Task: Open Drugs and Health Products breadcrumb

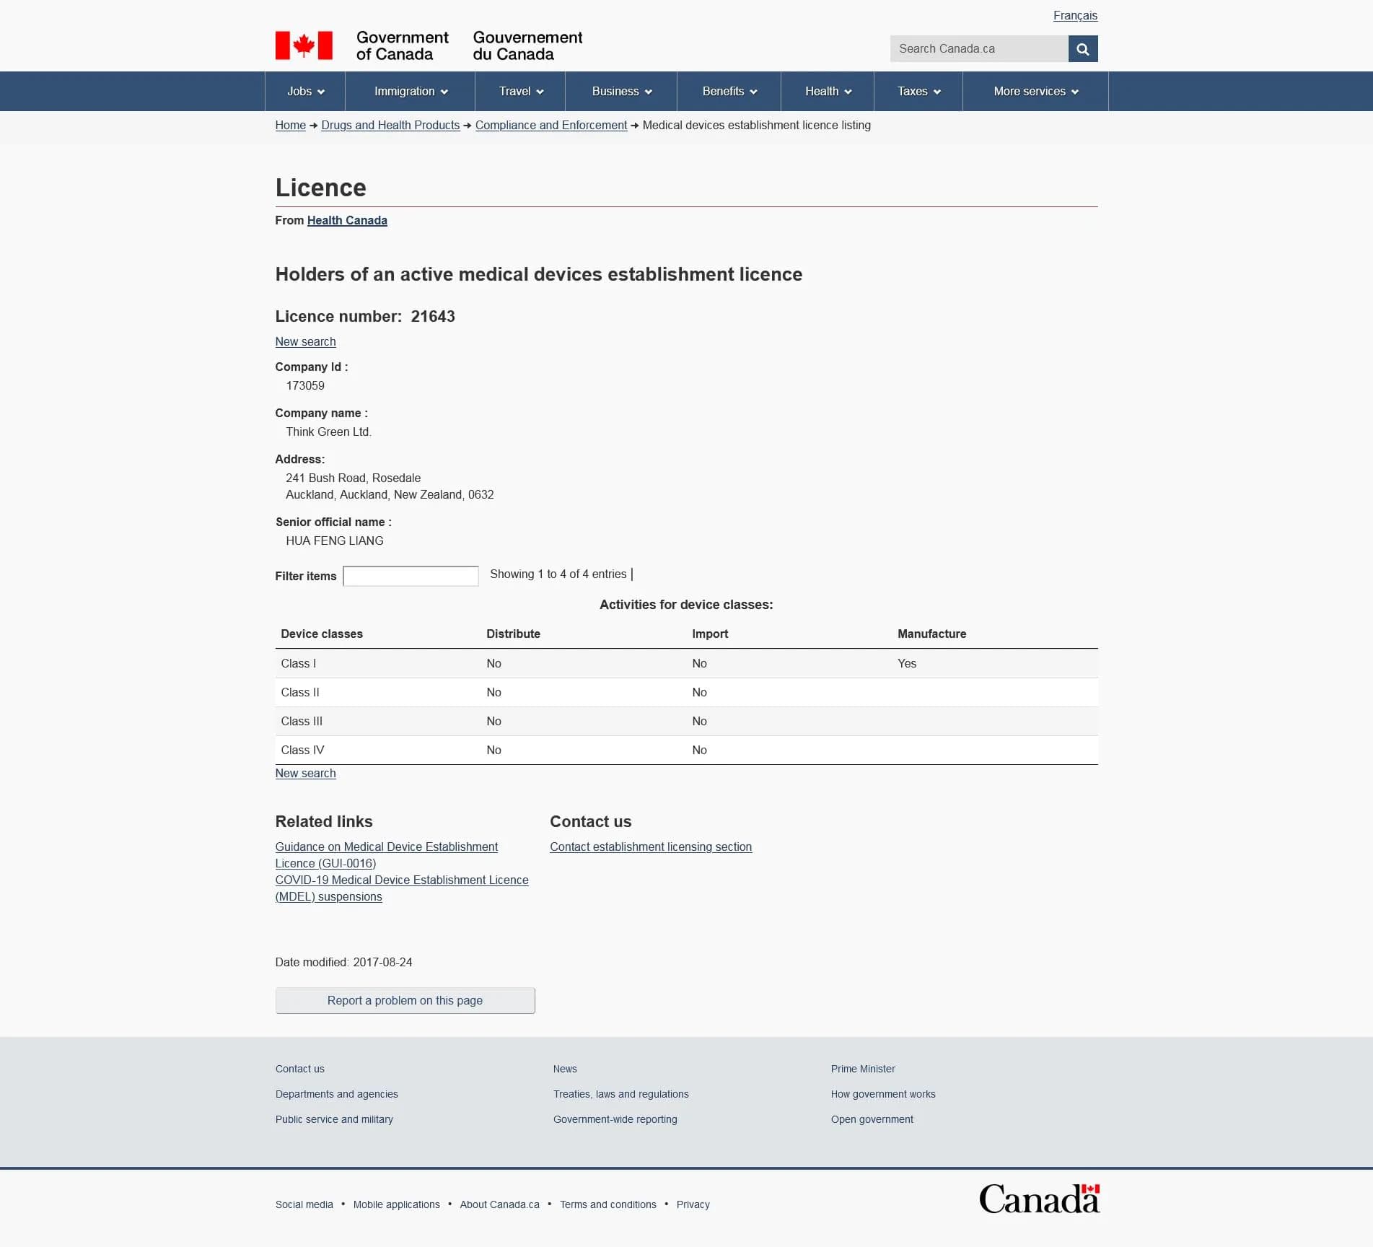Action: point(390,126)
